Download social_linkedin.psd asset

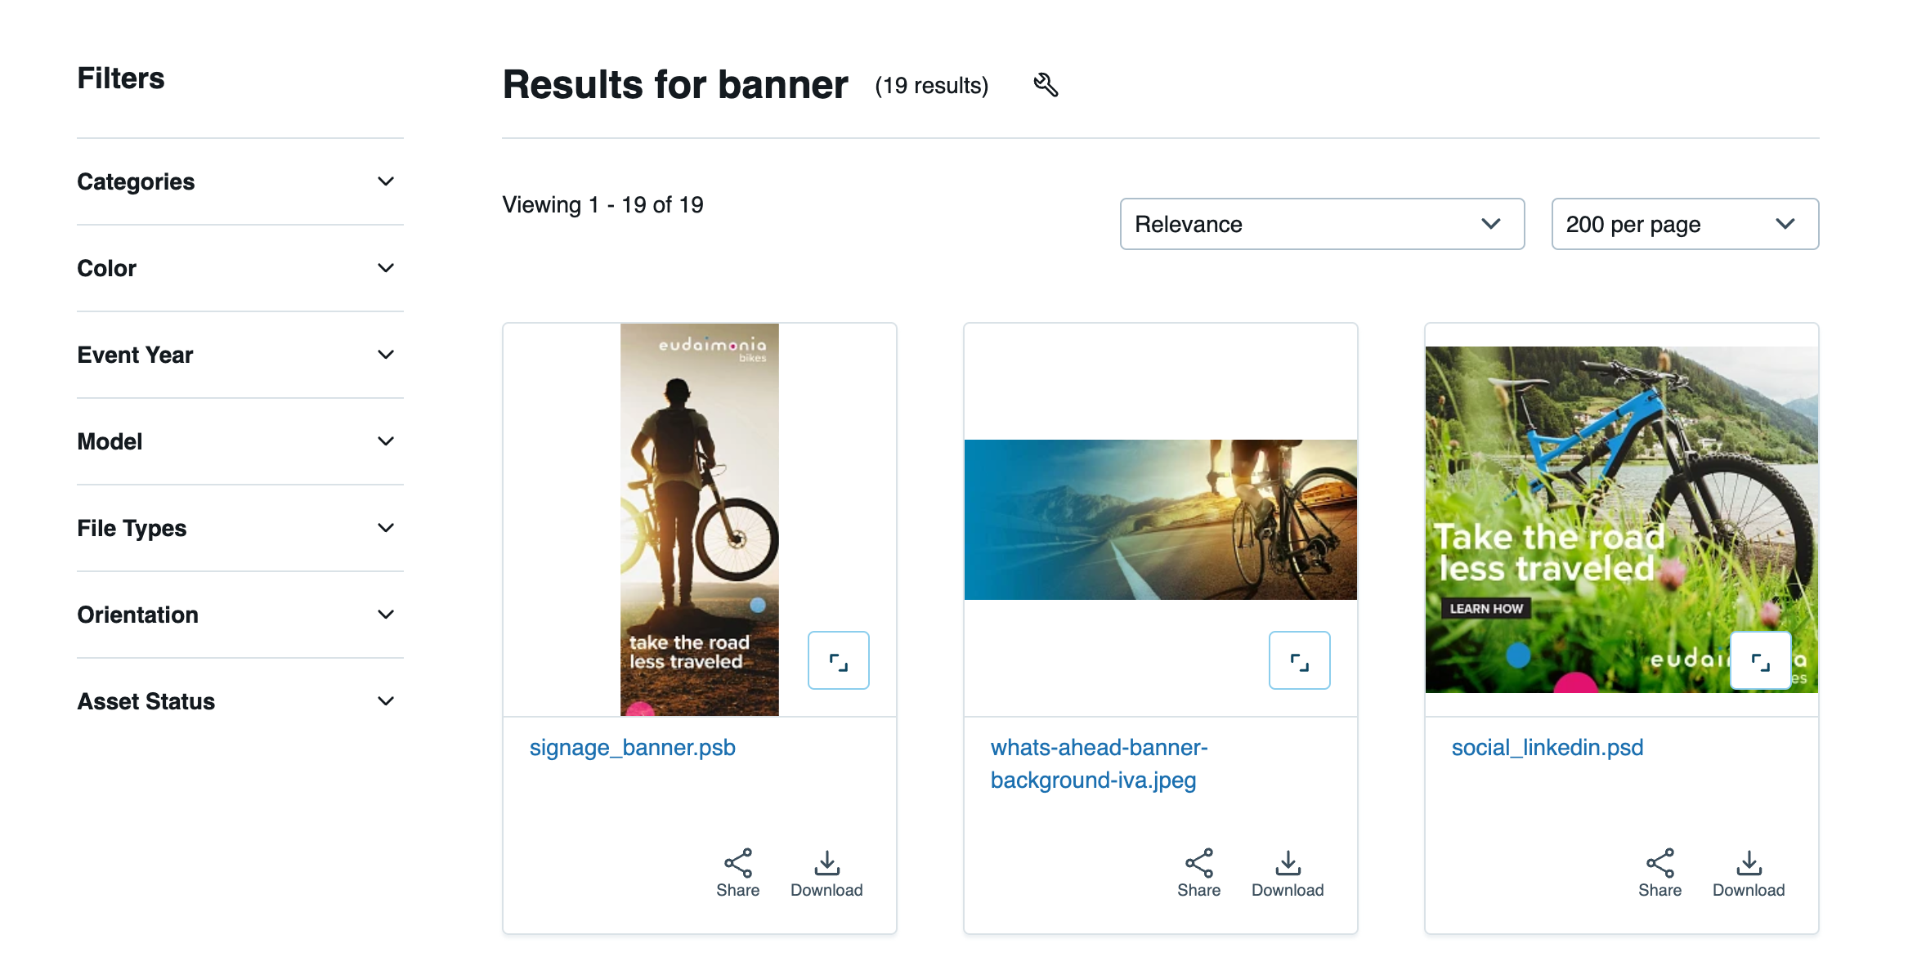tap(1749, 873)
